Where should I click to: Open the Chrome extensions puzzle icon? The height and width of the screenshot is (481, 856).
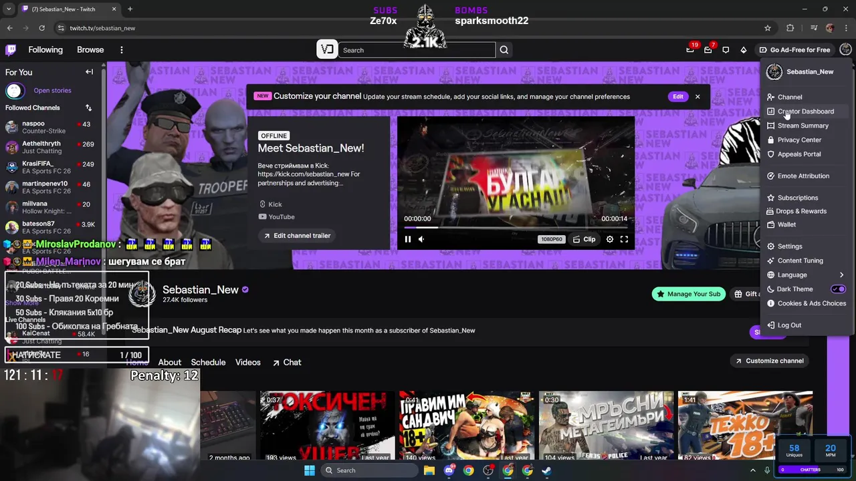point(790,28)
